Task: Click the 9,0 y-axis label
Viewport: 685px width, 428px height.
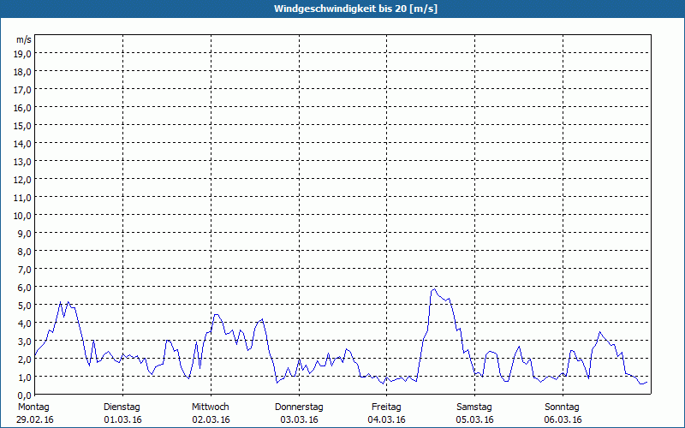Action: [25, 233]
